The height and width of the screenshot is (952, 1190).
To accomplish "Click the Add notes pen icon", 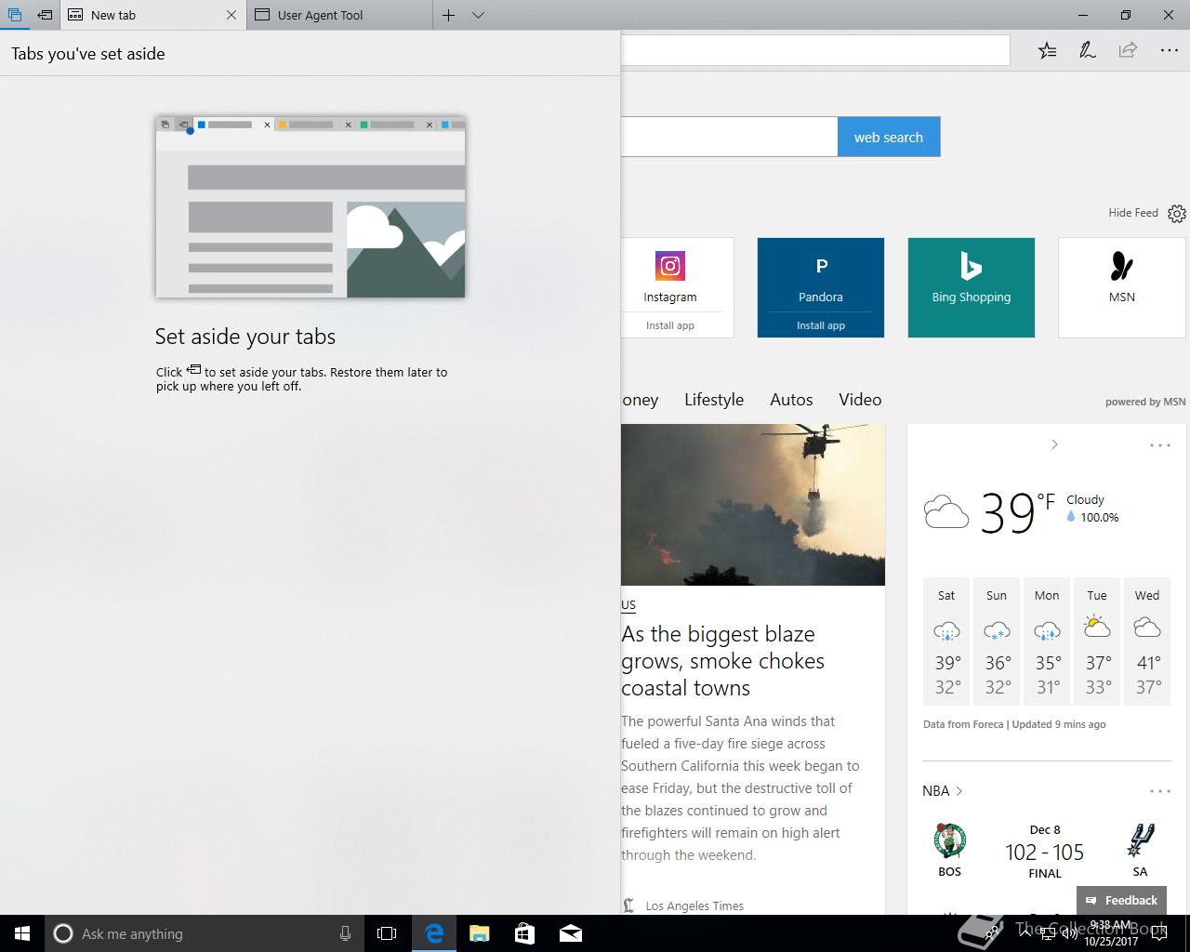I will (x=1087, y=50).
